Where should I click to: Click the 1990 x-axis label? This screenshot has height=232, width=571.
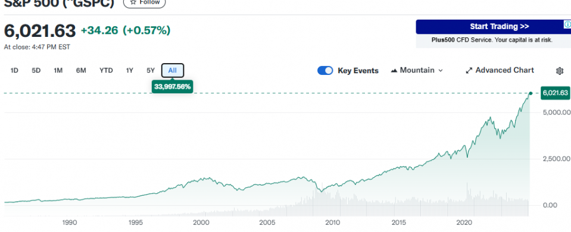point(69,222)
